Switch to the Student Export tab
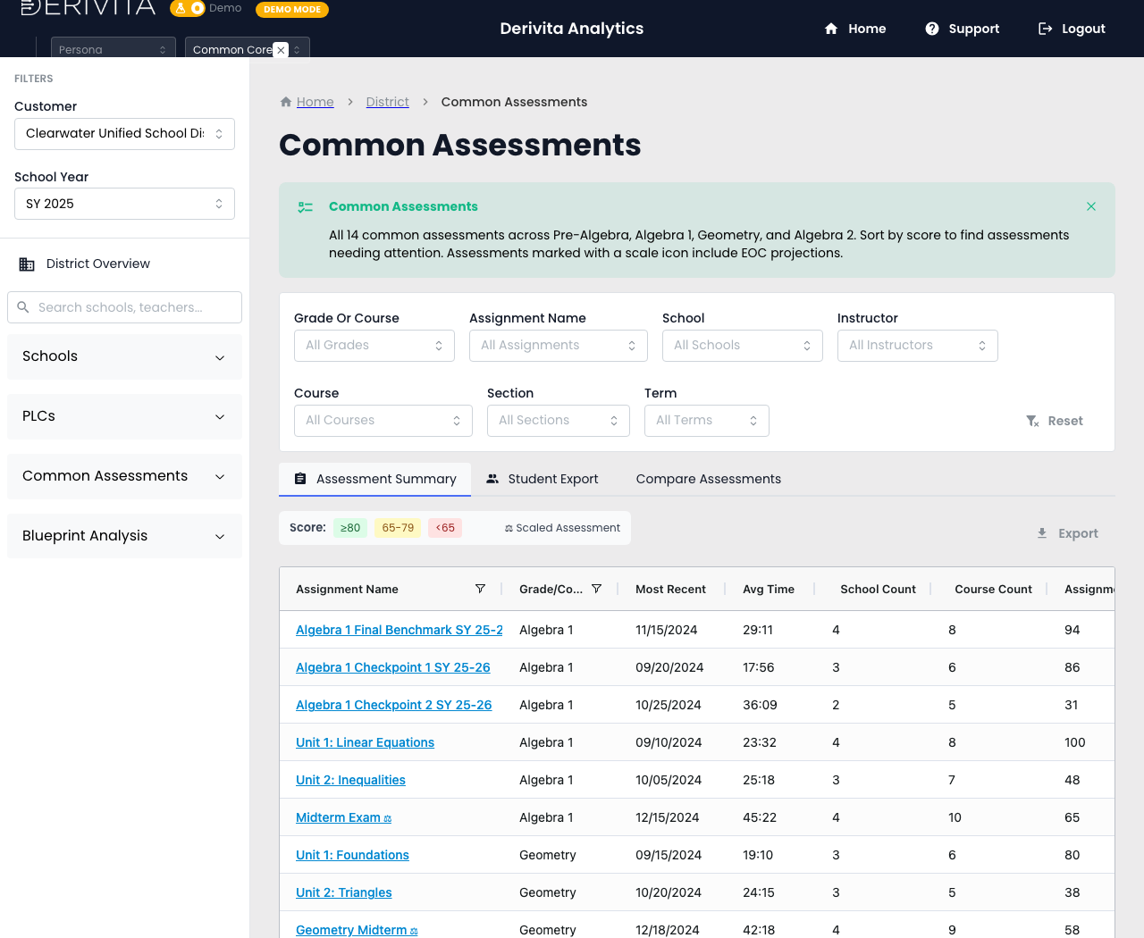 [x=542, y=479]
